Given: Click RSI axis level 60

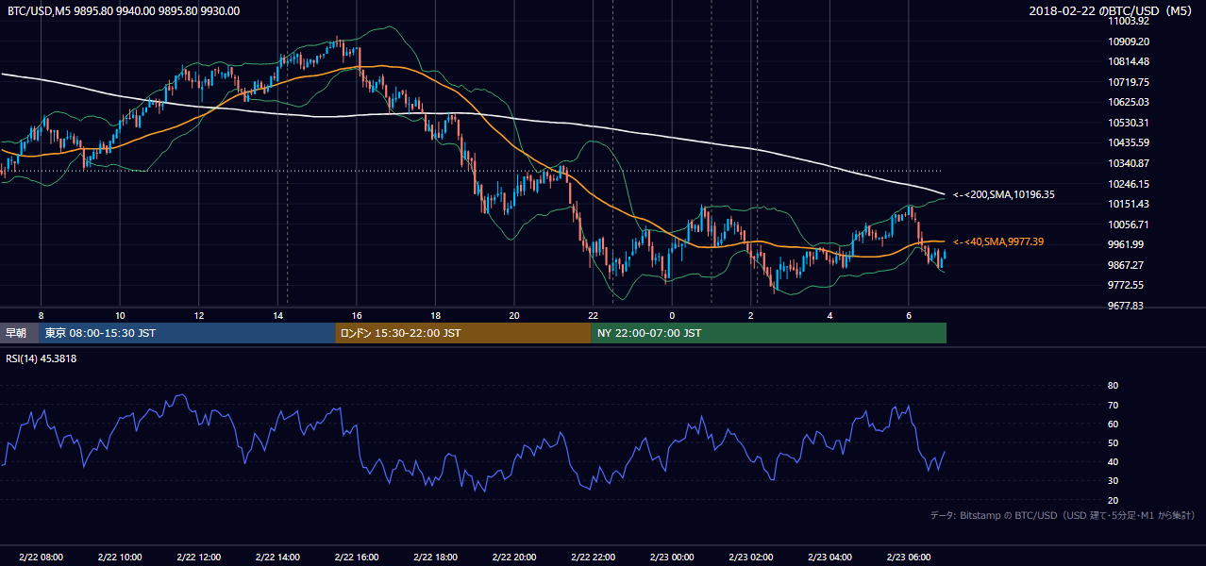Looking at the screenshot, I should point(1114,424).
